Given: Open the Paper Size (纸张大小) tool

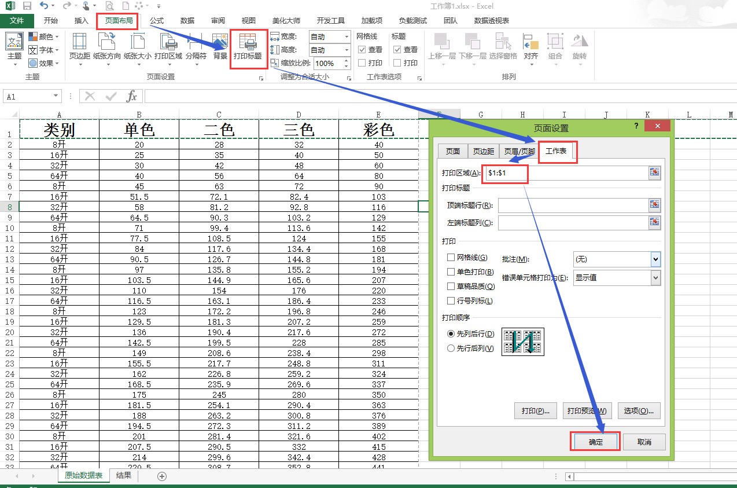Looking at the screenshot, I should 138,43.
